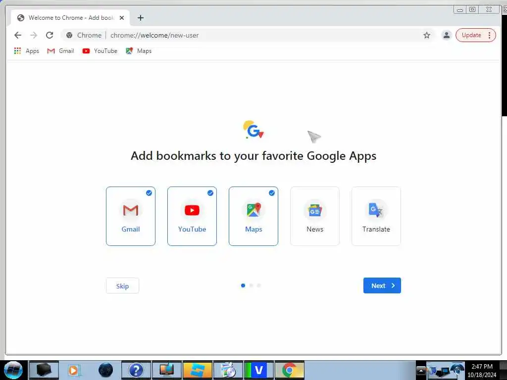Open a new tab with plus button

tap(140, 18)
